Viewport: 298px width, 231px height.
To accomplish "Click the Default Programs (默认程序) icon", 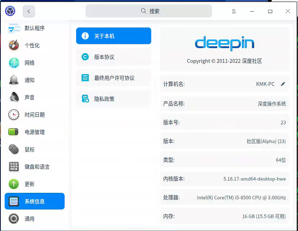I will point(14,28).
